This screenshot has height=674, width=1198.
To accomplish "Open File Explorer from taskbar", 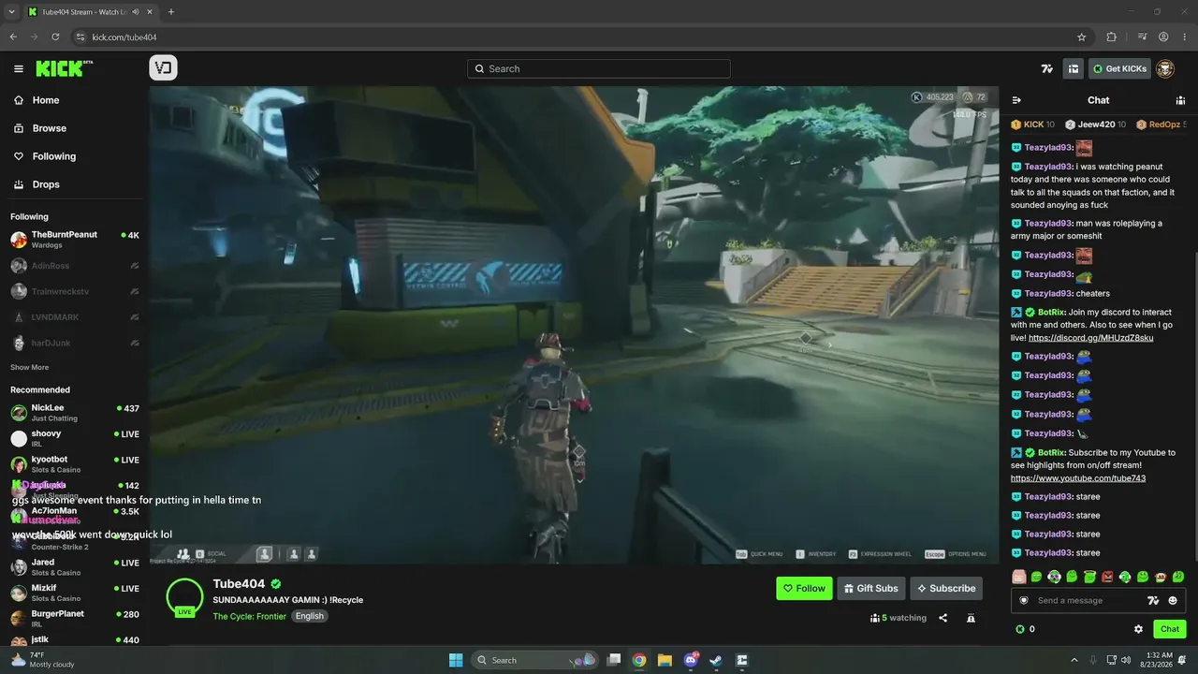I will tap(665, 660).
